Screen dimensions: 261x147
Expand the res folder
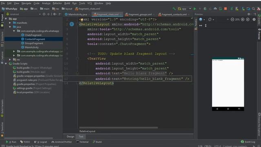pyautogui.click(x=10, y=60)
